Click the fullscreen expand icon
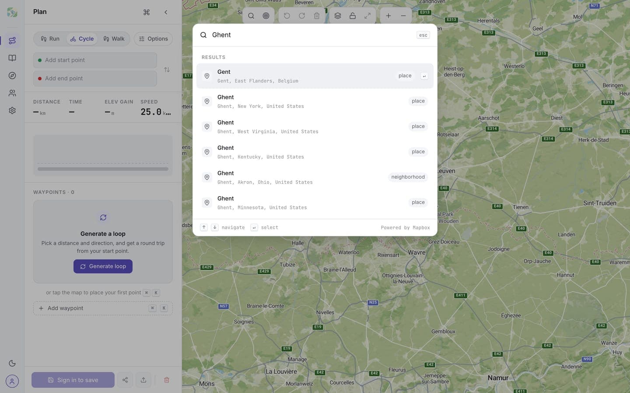 [x=367, y=16]
